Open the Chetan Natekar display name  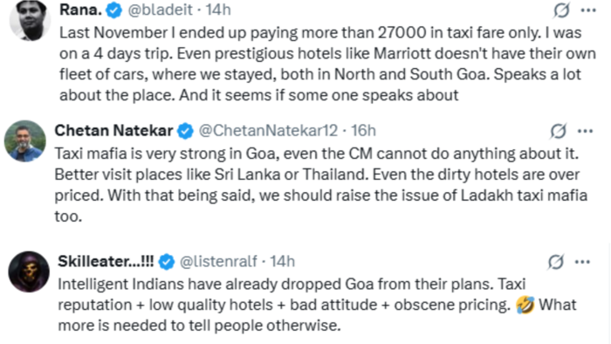(113, 131)
